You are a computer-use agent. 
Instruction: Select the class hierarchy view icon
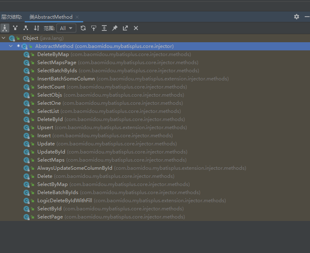(x=5, y=28)
